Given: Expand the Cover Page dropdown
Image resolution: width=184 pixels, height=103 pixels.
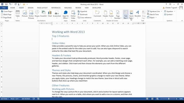Looking at the screenshot, I should click(x=12, y=11).
